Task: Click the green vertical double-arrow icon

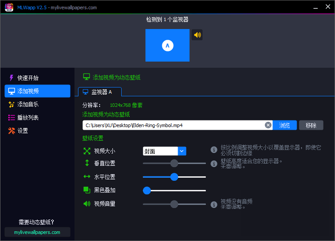Action: [87, 163]
